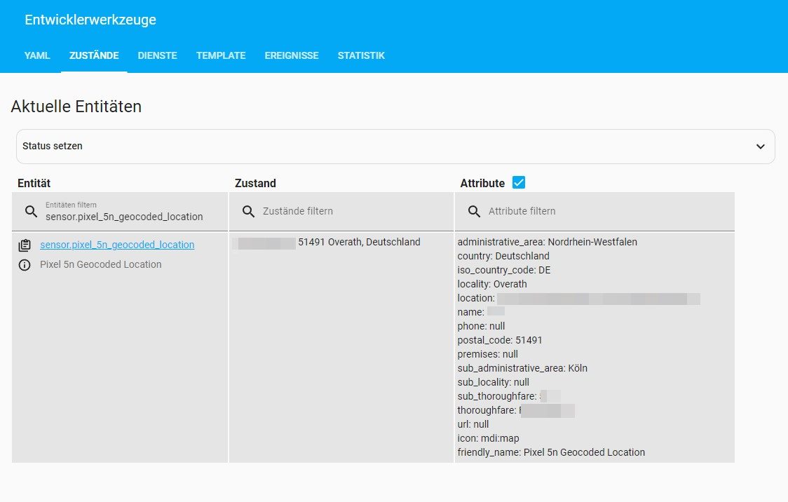The image size is (788, 502).
Task: Open the DIENSTE tab
Action: point(157,55)
